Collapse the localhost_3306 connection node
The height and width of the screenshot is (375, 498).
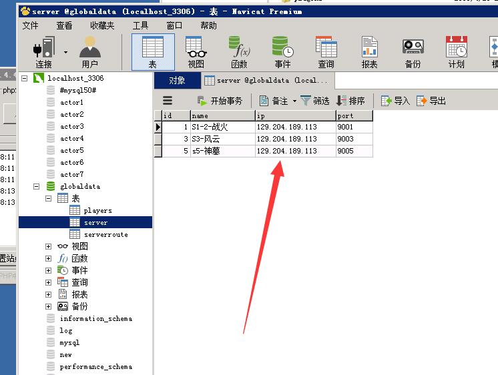click(x=25, y=78)
